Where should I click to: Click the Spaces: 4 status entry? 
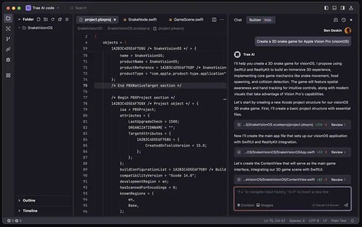tap(297, 221)
